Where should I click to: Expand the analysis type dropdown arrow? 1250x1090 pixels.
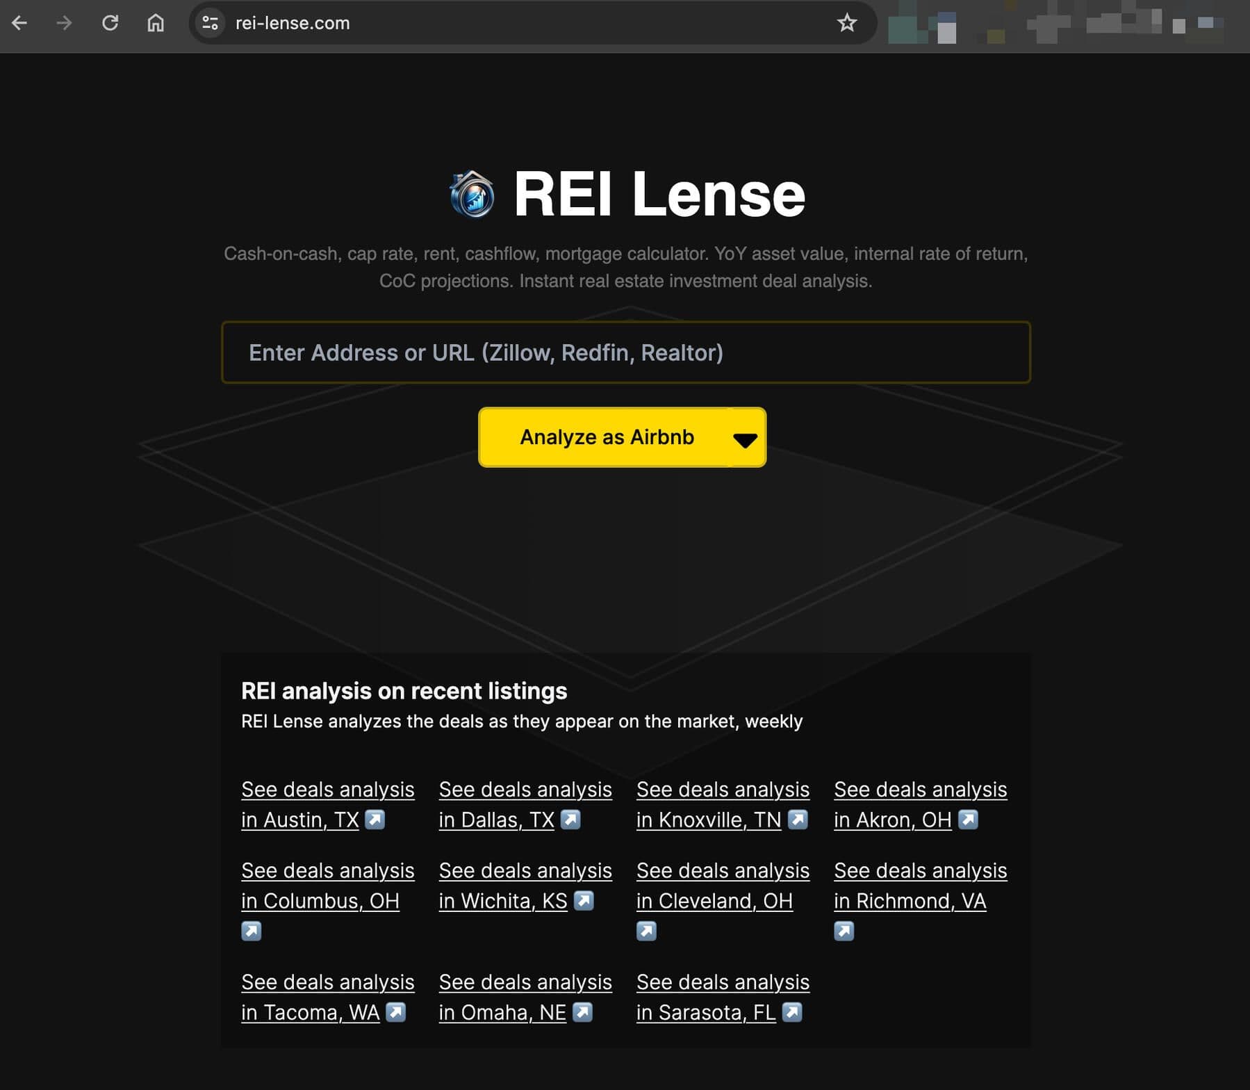click(746, 438)
